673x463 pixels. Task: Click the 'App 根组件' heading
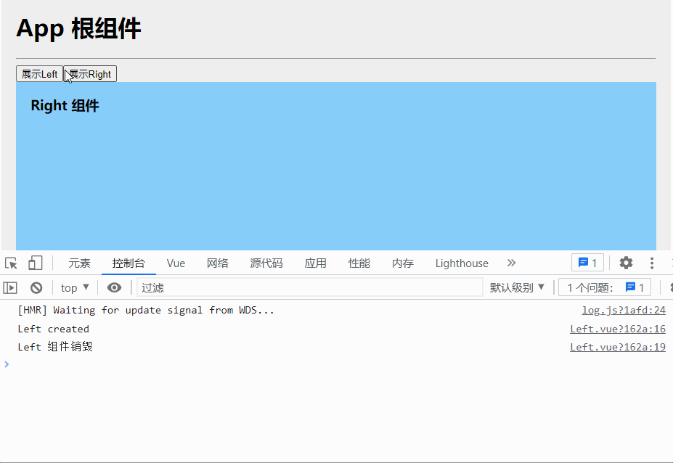(78, 29)
